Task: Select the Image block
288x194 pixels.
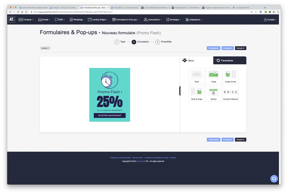Action: [213, 76]
